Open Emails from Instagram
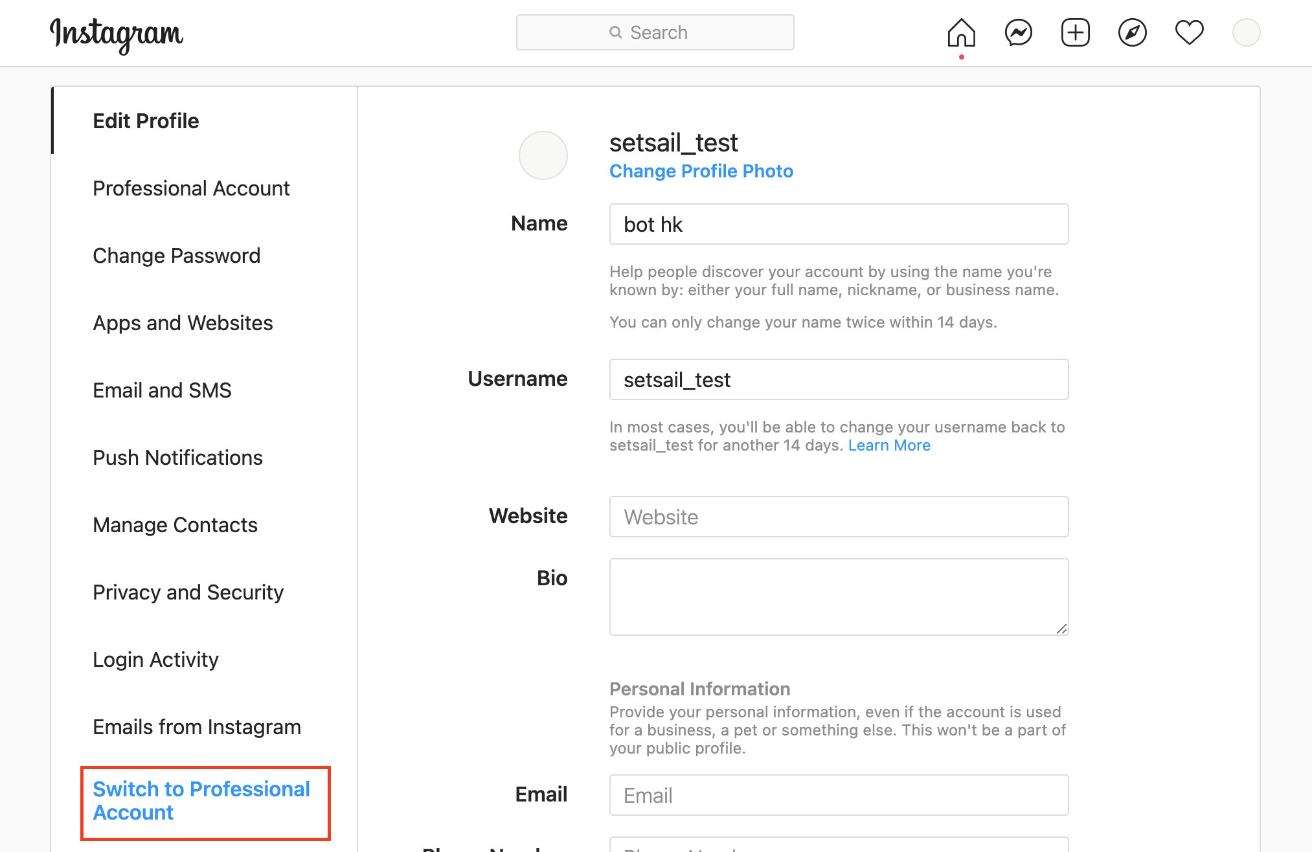 pyautogui.click(x=197, y=727)
